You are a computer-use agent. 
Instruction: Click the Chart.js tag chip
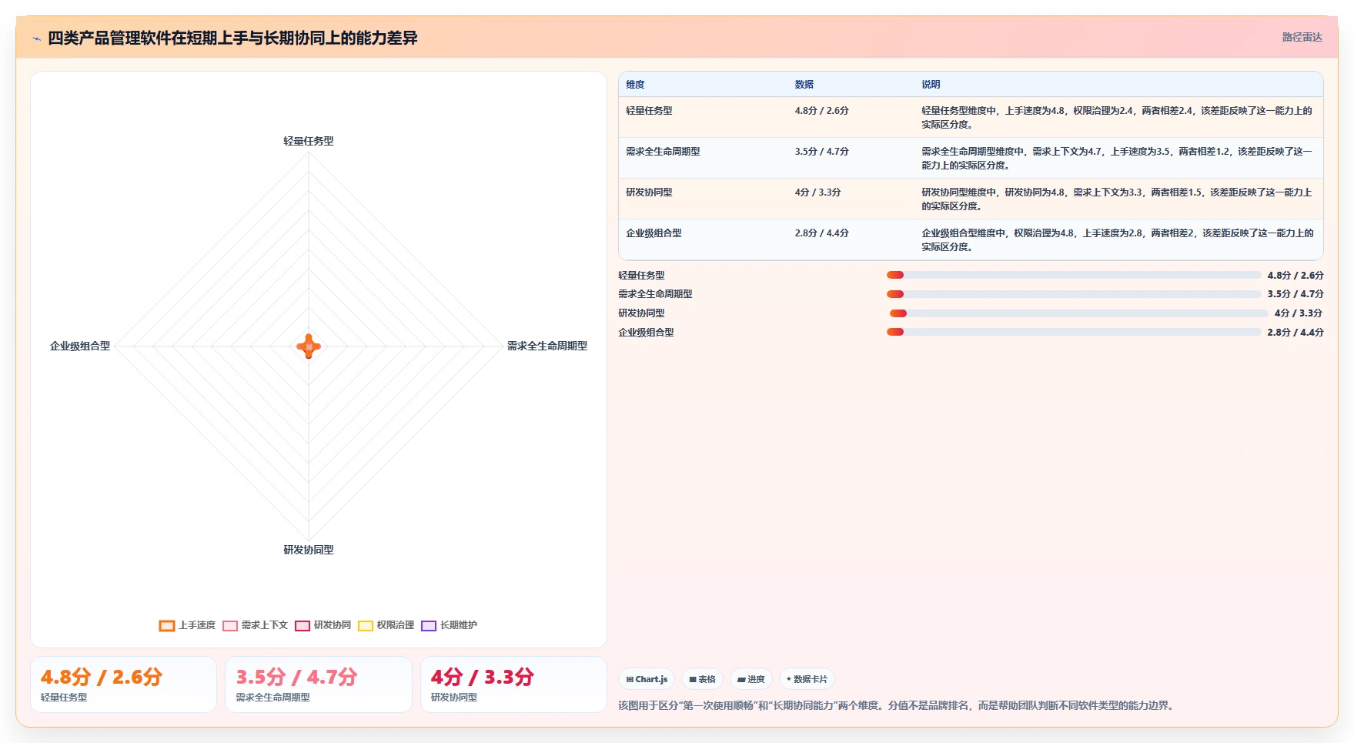647,679
